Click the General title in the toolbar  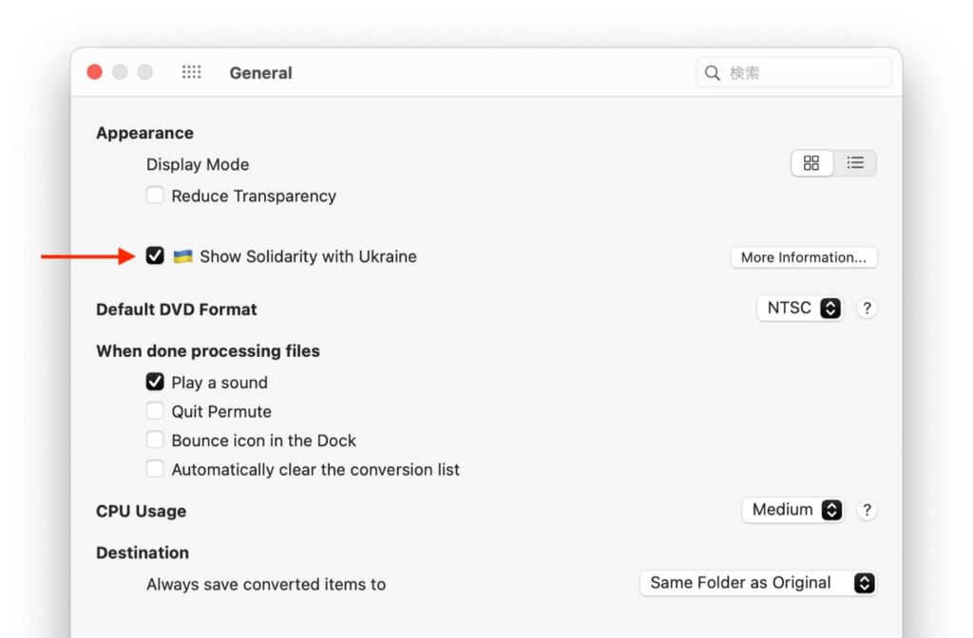pyautogui.click(x=260, y=72)
